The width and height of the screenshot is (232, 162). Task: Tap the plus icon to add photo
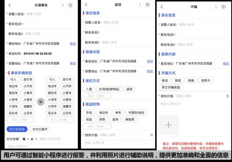point(169,125)
